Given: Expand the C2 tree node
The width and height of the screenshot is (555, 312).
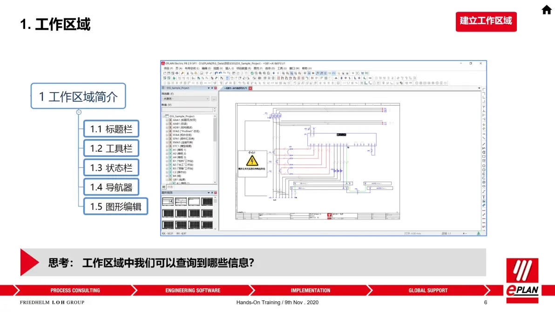Looking at the screenshot, I should (167, 172).
